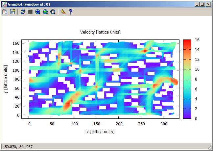Maximize the Gnuplot window
The width and height of the screenshot is (213, 151).
click(x=202, y=4)
